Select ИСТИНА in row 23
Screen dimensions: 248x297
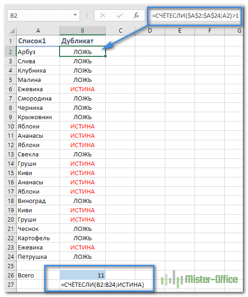[82, 247]
